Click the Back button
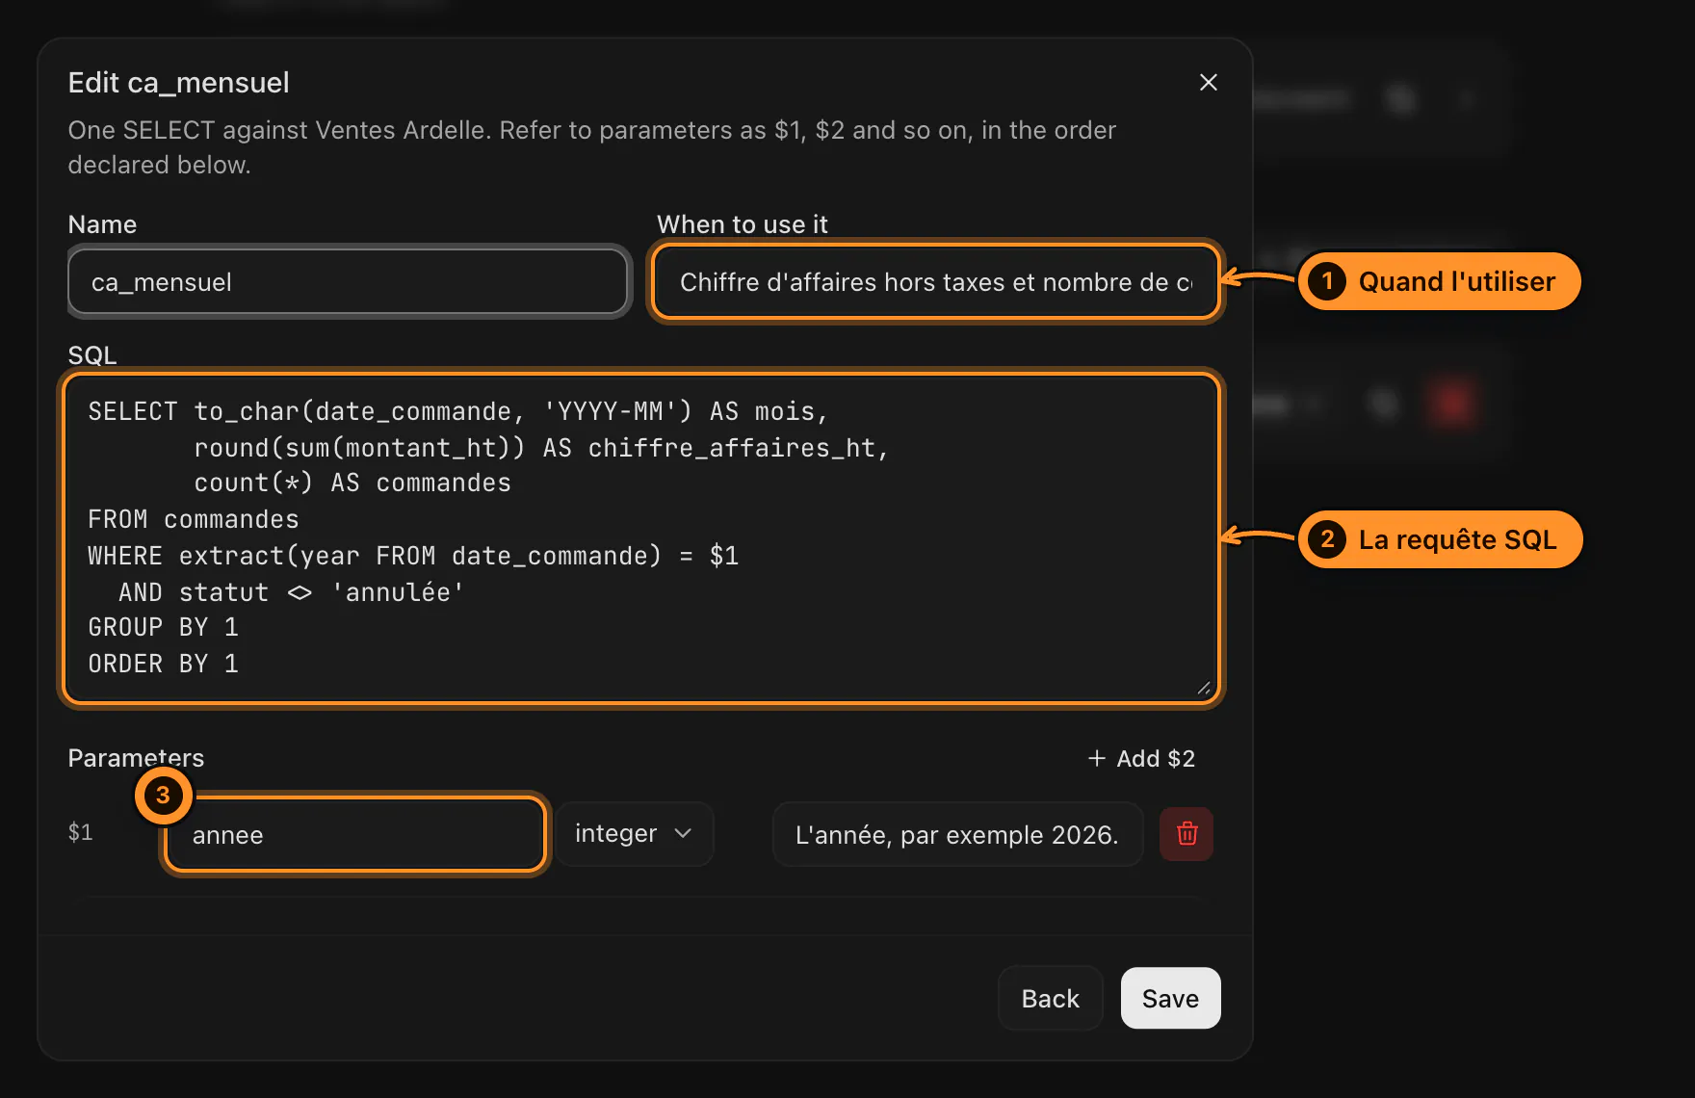This screenshot has height=1098, width=1695. point(1050,999)
